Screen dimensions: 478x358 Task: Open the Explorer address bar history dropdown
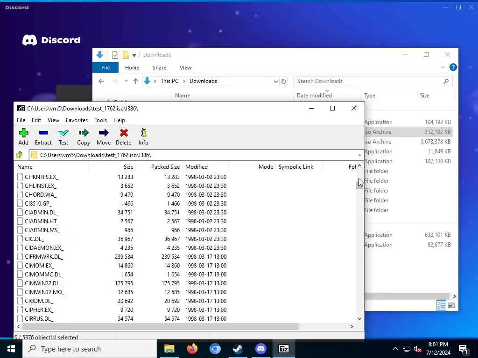pyautogui.click(x=275, y=81)
